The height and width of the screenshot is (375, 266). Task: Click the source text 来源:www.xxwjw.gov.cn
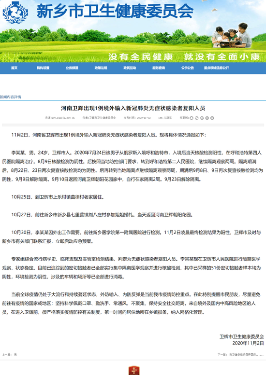click(x=60, y=118)
